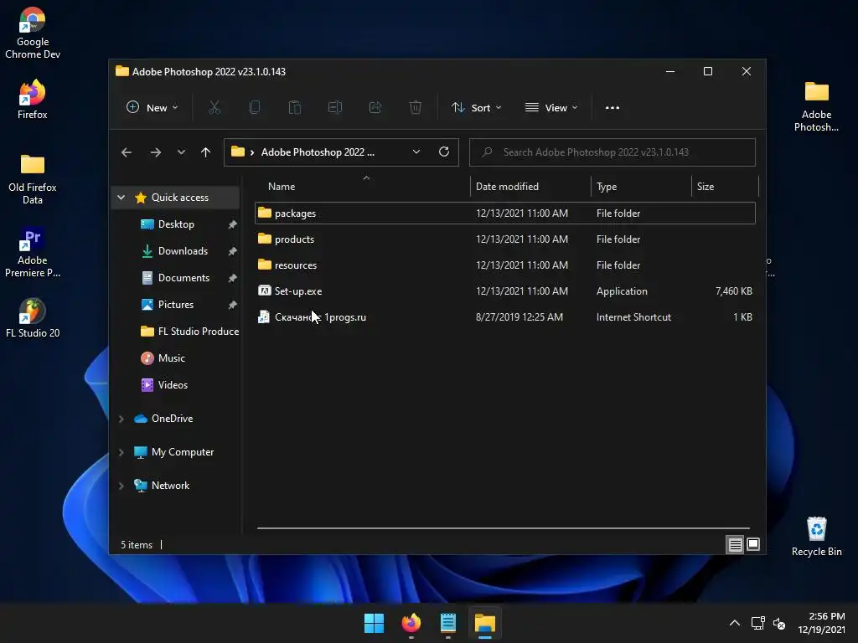This screenshot has width=858, height=643.
Task: Select FL Studio Produce folder in sidebar
Action: (x=190, y=332)
